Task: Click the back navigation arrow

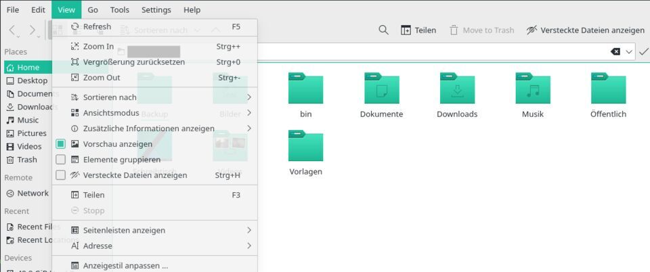Action: pos(14,30)
